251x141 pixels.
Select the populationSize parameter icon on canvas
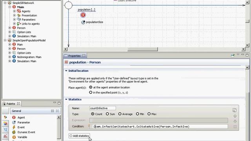[83, 22]
